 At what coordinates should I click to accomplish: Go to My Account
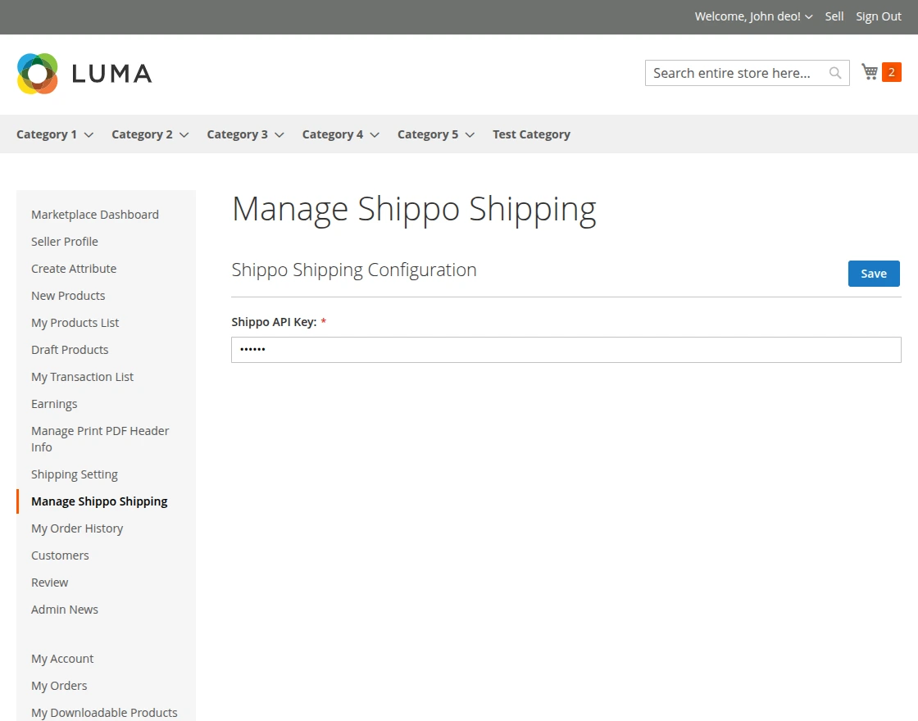[62, 659]
